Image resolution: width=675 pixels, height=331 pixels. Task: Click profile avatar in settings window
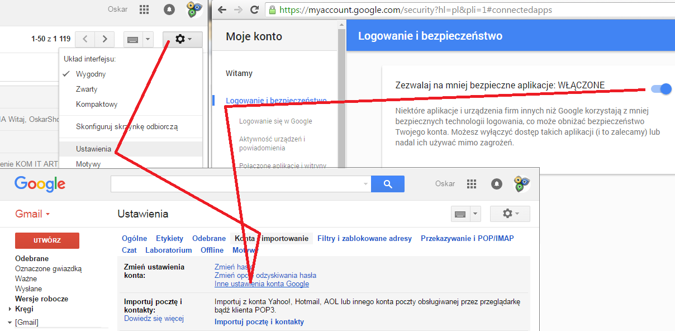521,183
